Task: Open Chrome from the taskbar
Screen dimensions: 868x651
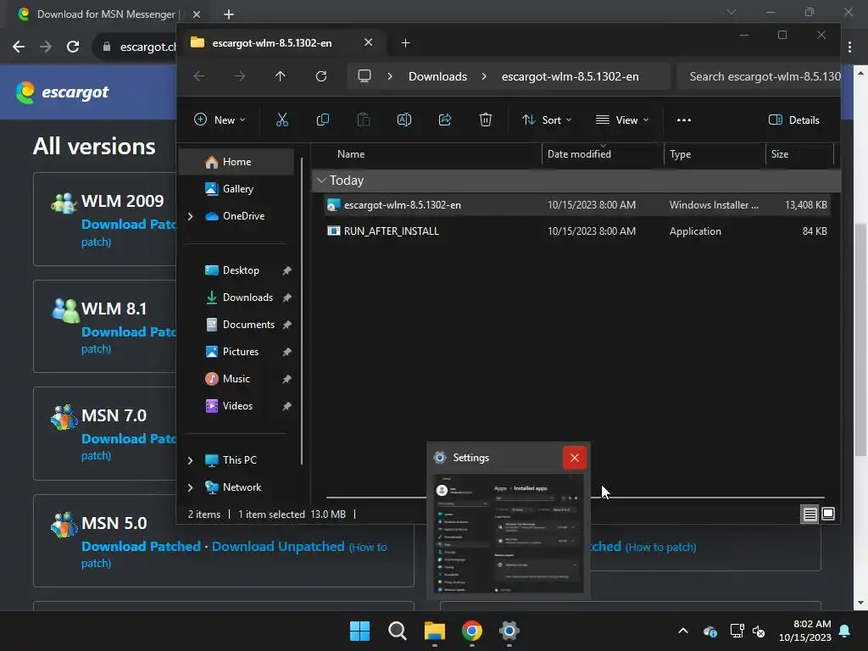Action: 471,631
